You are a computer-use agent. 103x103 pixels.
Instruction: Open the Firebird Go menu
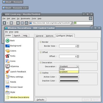coord(18,19)
